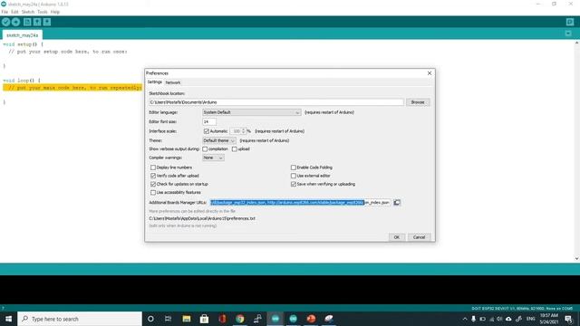Toggle Automatic interface scale checkbox
This screenshot has width=580, height=326.
click(207, 131)
